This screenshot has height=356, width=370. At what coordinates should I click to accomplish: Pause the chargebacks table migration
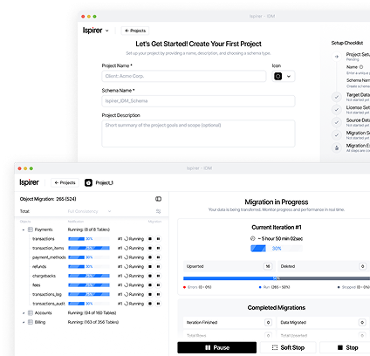point(158,276)
